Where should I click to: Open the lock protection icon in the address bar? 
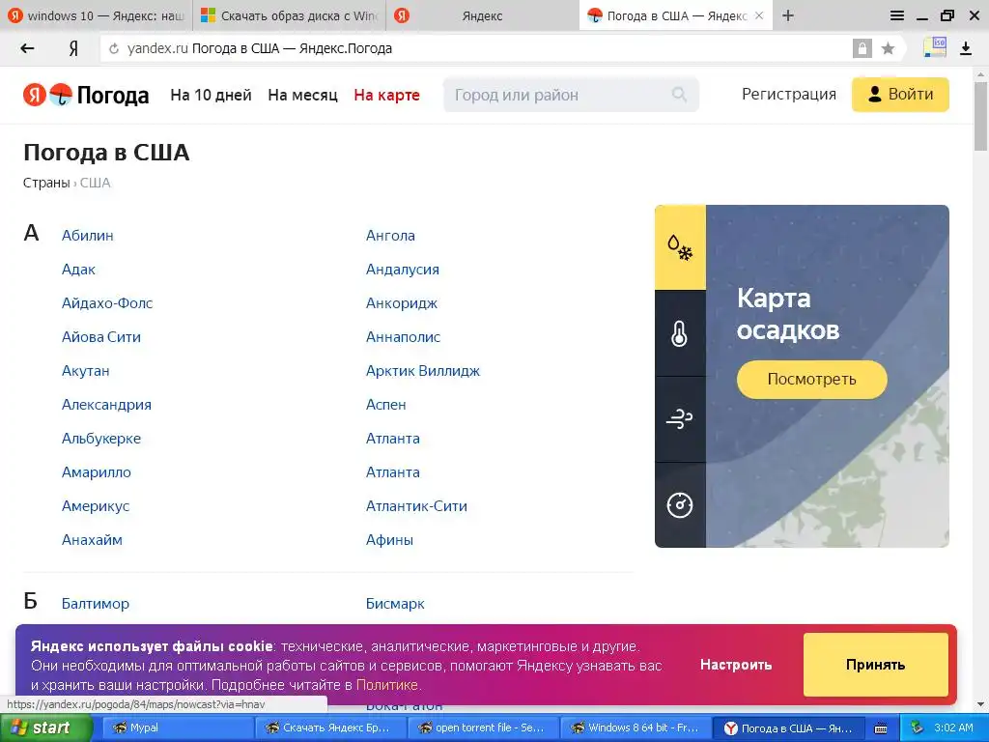tap(862, 48)
